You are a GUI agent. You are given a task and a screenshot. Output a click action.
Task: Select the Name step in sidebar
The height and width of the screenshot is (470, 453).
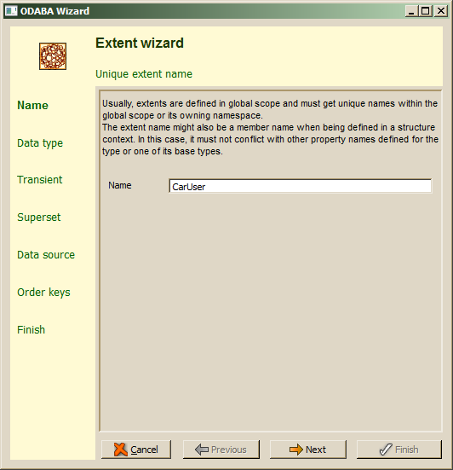[32, 105]
